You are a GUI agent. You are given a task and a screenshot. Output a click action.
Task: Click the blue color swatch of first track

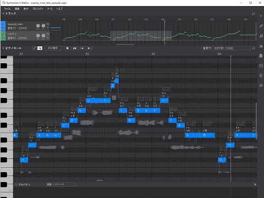(x=3, y=26)
